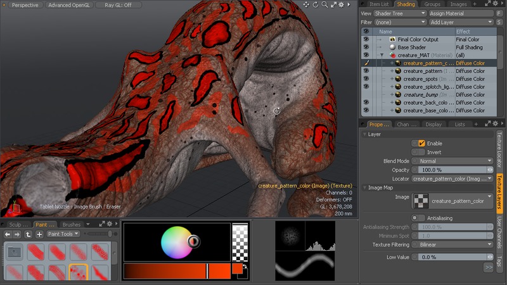Open the Blend Mode dropdown

click(x=452, y=161)
